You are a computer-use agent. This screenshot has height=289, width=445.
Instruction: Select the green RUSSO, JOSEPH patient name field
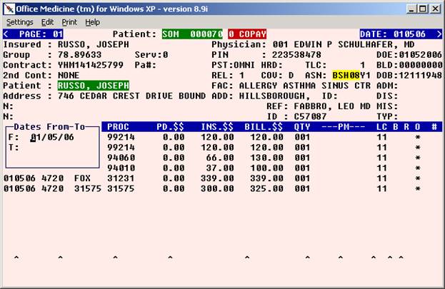pos(93,86)
